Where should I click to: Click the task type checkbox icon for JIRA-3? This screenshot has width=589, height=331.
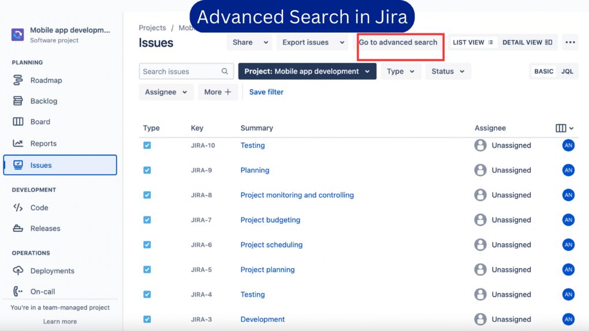[x=147, y=319]
